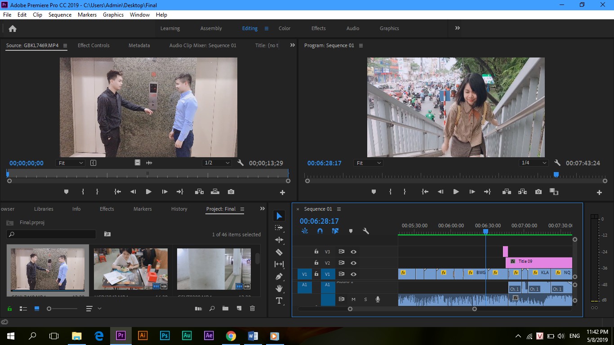Play the Source monitor clip
Image resolution: width=614 pixels, height=345 pixels.
[148, 192]
